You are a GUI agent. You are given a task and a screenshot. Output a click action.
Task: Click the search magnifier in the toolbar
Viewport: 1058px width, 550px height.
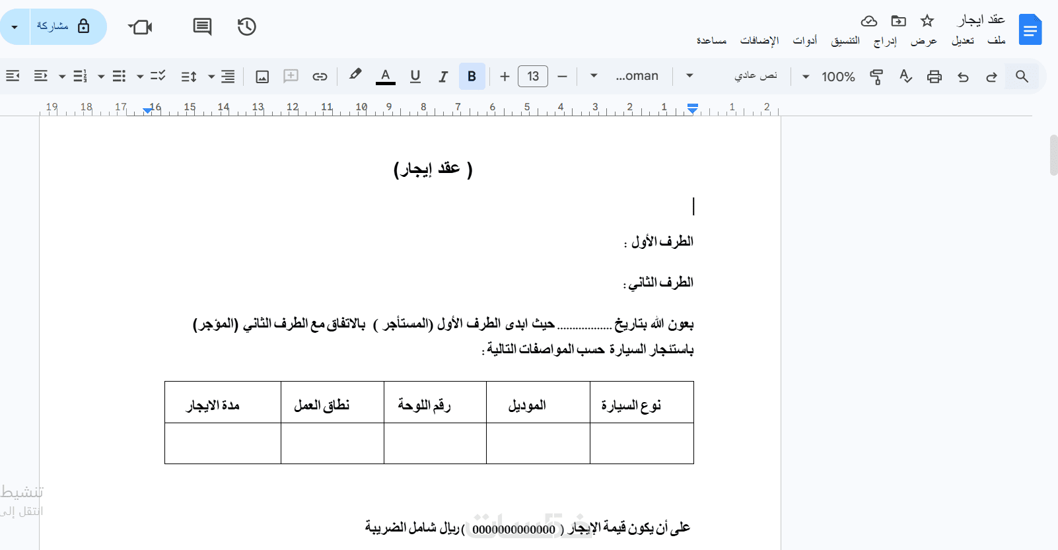point(1022,77)
